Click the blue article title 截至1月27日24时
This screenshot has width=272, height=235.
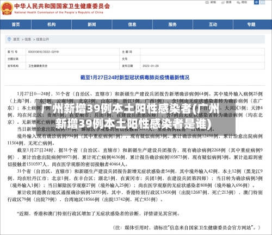coord(135,78)
